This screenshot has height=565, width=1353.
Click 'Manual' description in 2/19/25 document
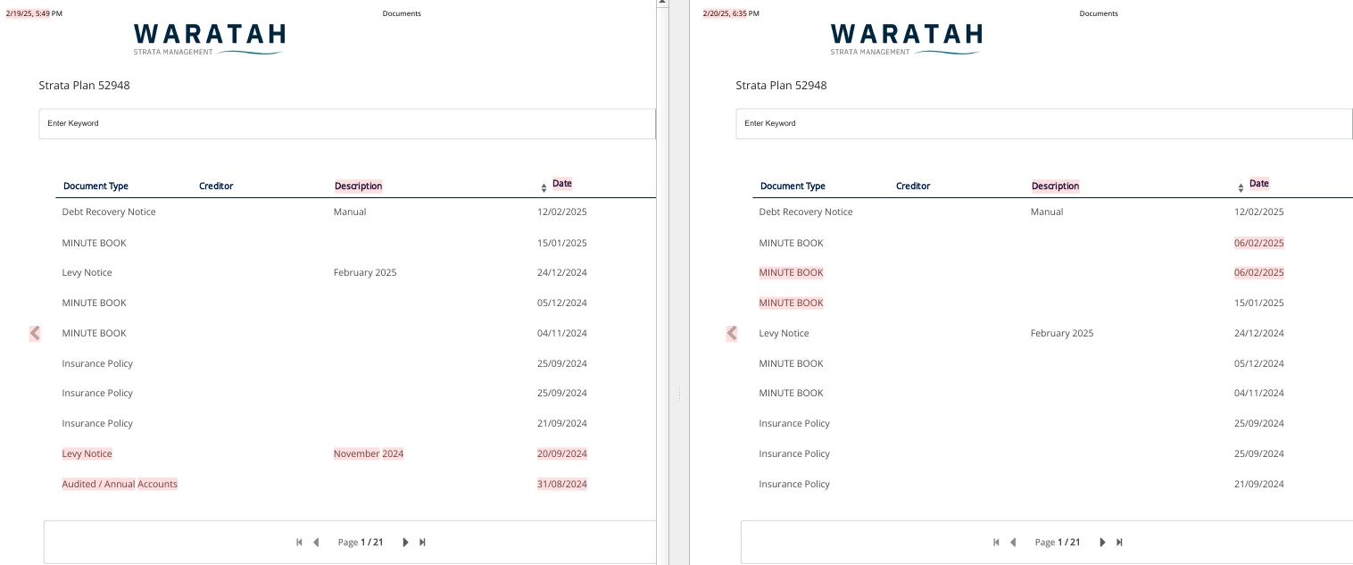click(x=350, y=212)
